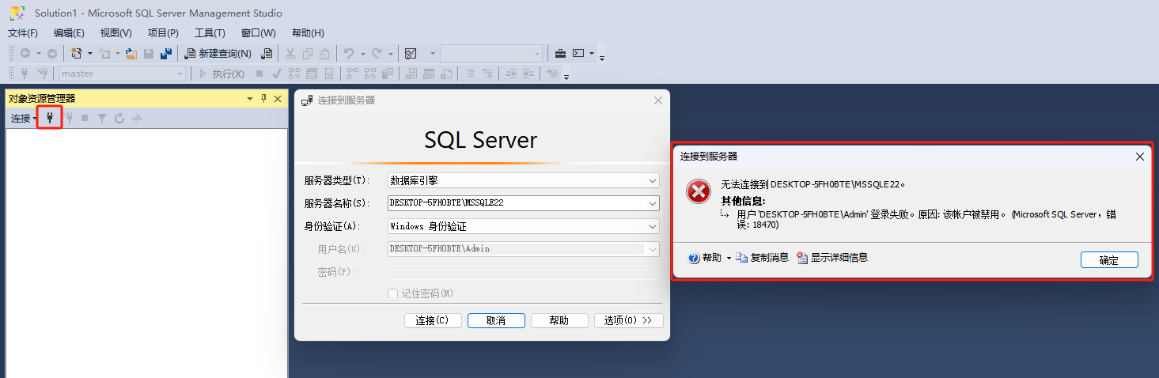
Task: Open the 视图(V) menu
Action: pyautogui.click(x=116, y=33)
